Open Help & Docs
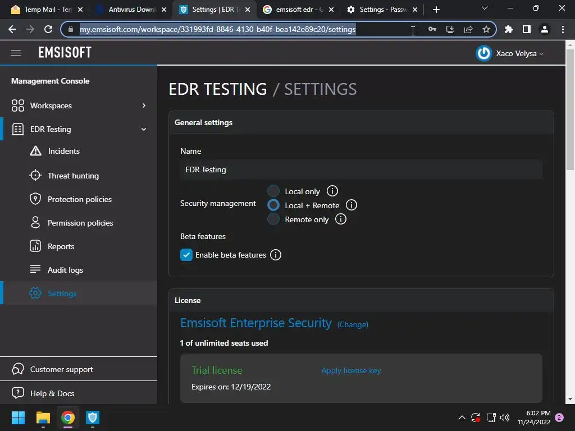Screen dimensions: 575x431 point(52,393)
